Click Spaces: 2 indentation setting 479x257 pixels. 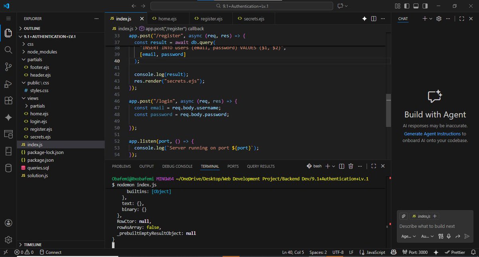pyautogui.click(x=318, y=252)
